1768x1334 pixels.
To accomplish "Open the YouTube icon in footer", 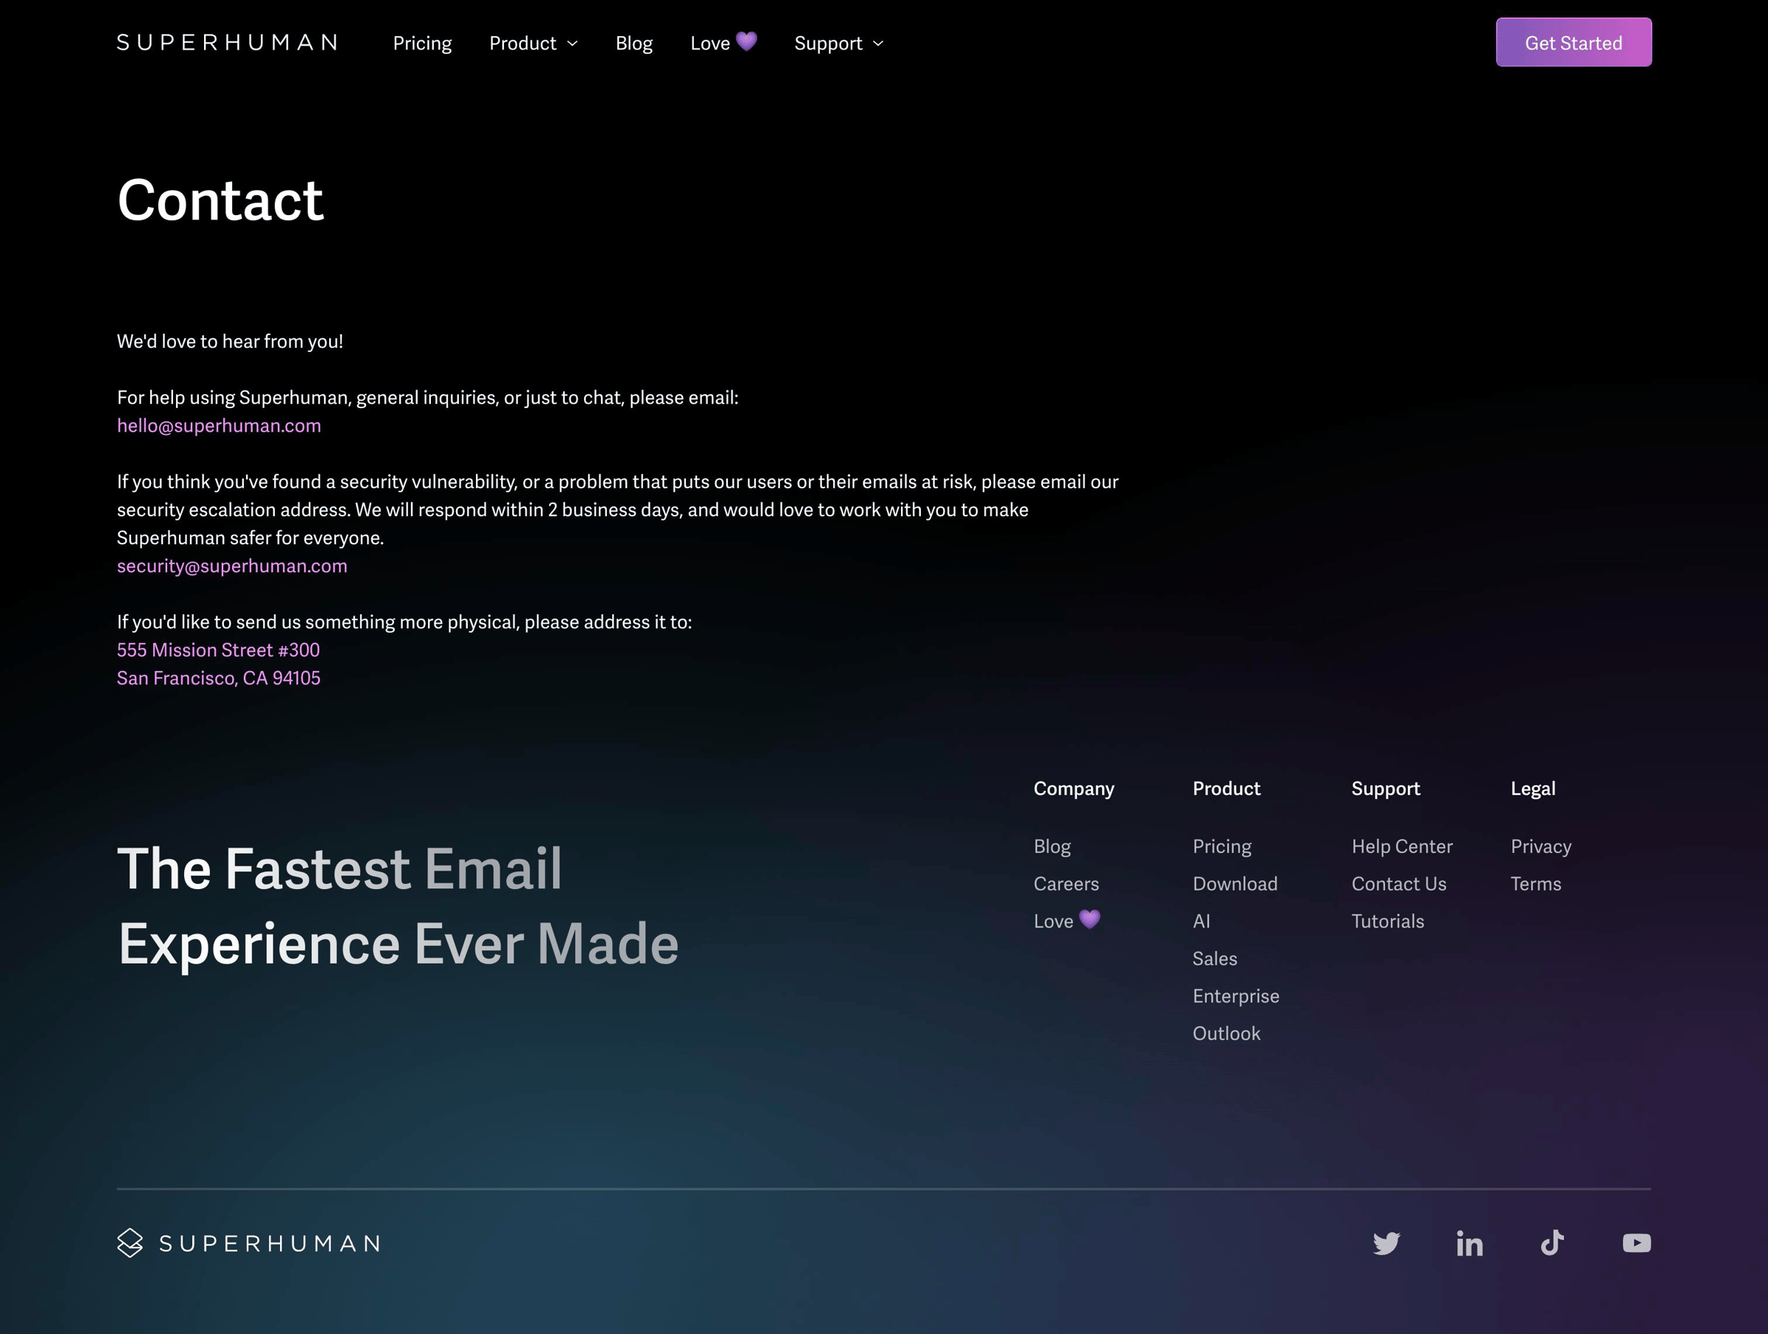I will pos(1636,1243).
